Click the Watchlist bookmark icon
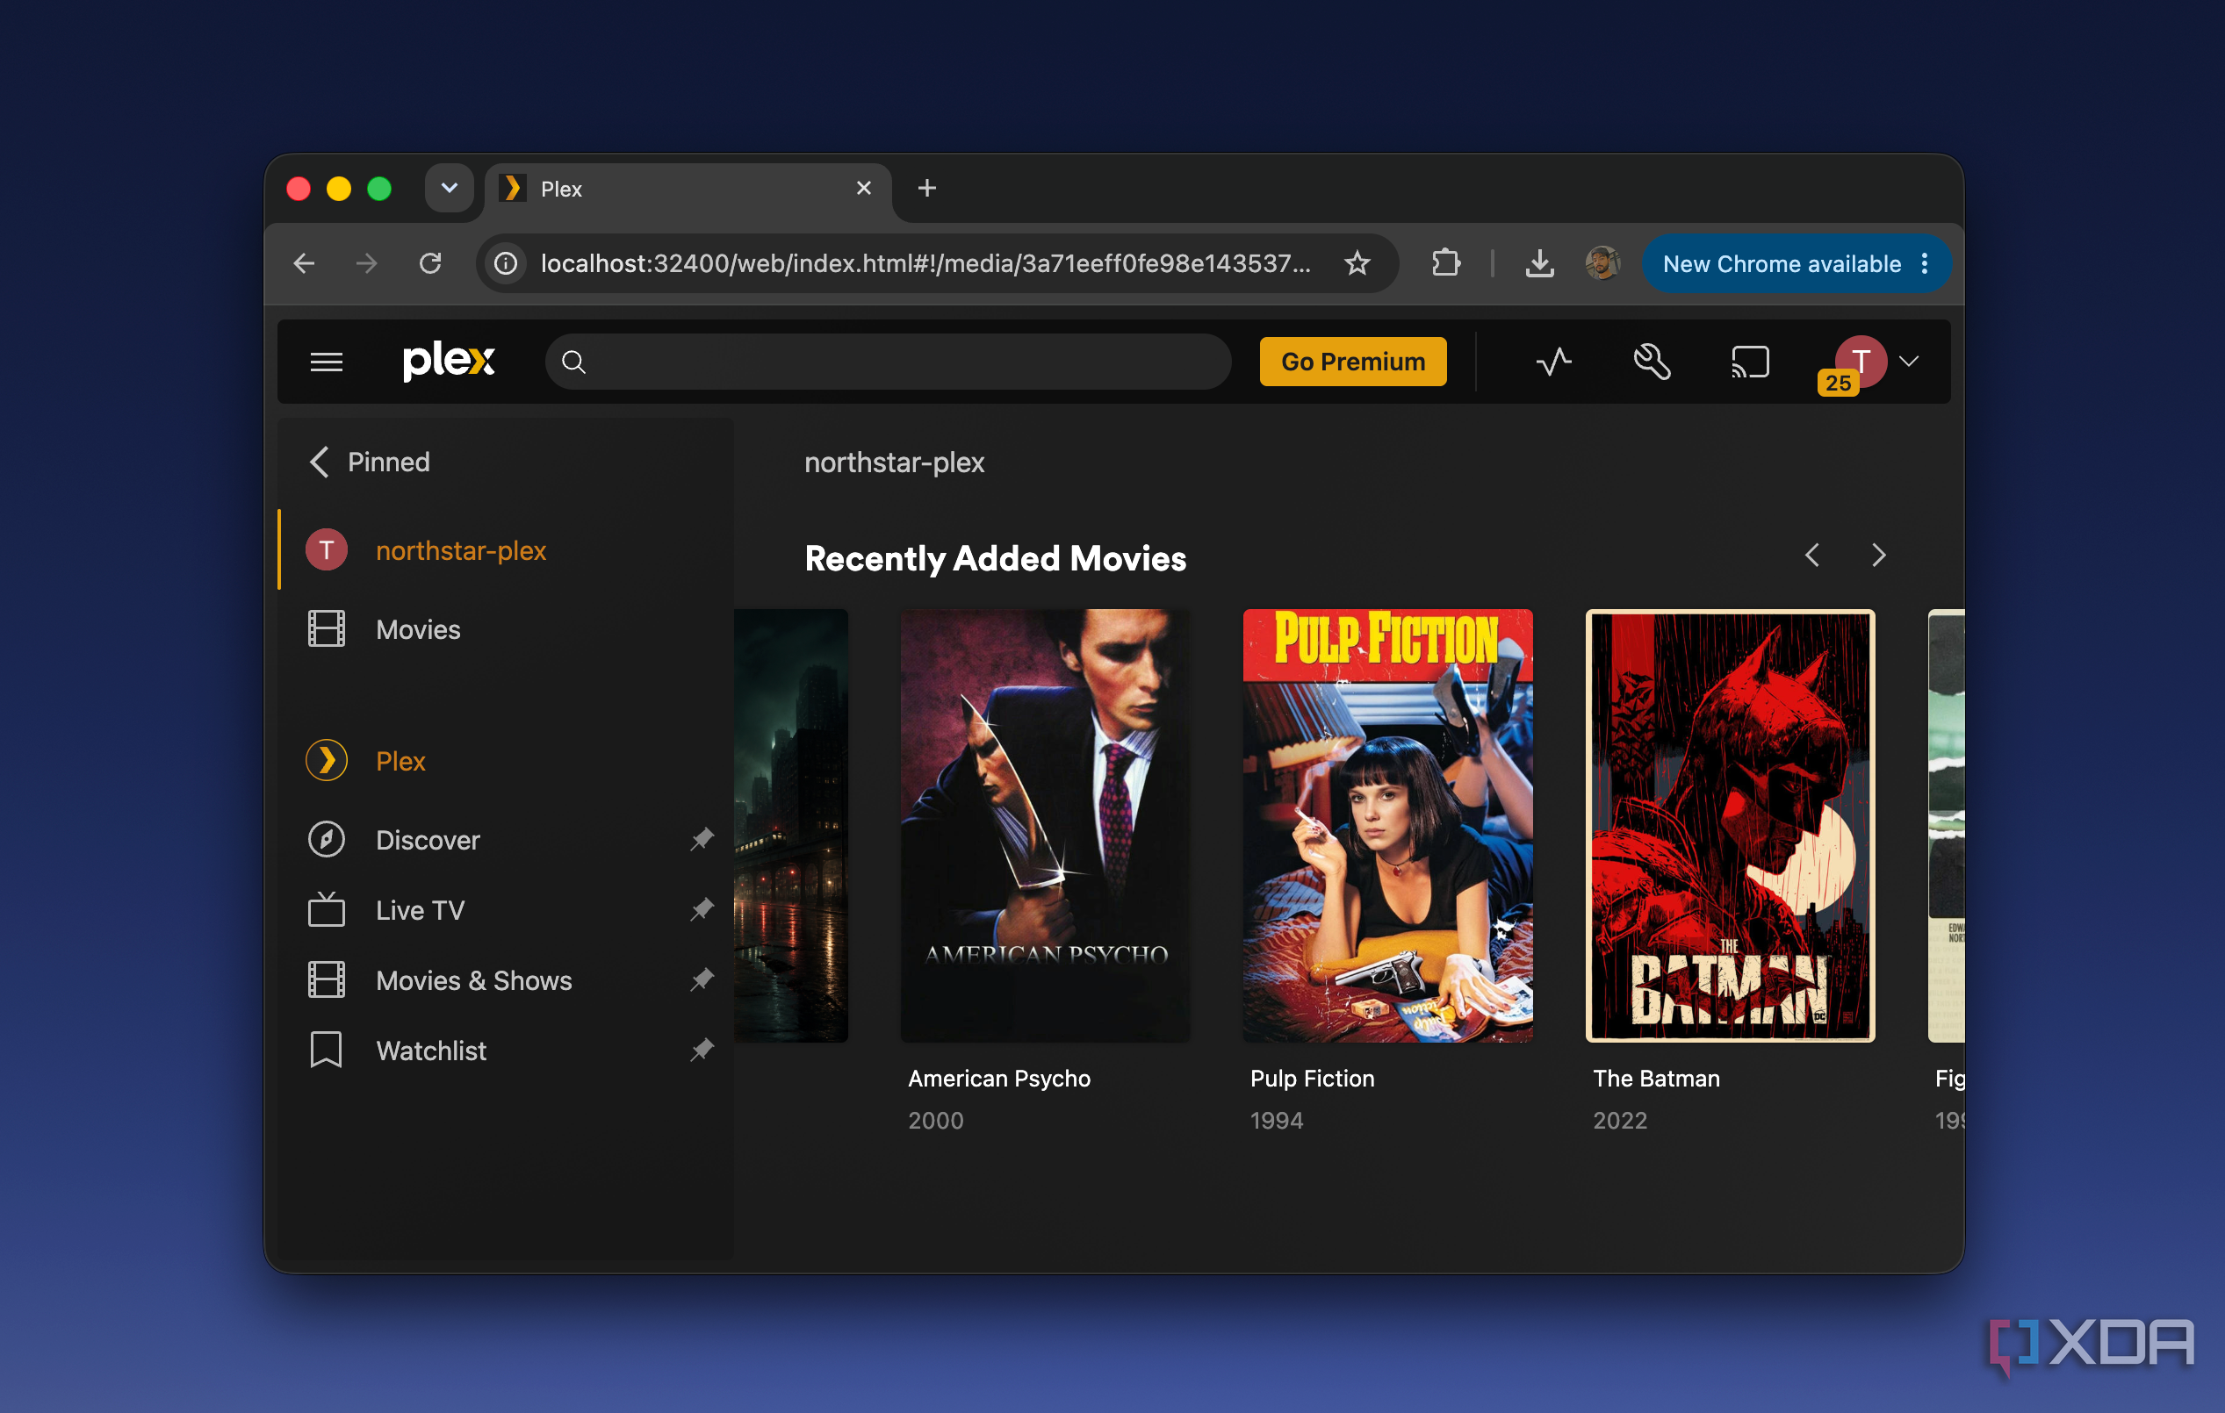Screen dimensions: 2225x1413 point(326,1050)
